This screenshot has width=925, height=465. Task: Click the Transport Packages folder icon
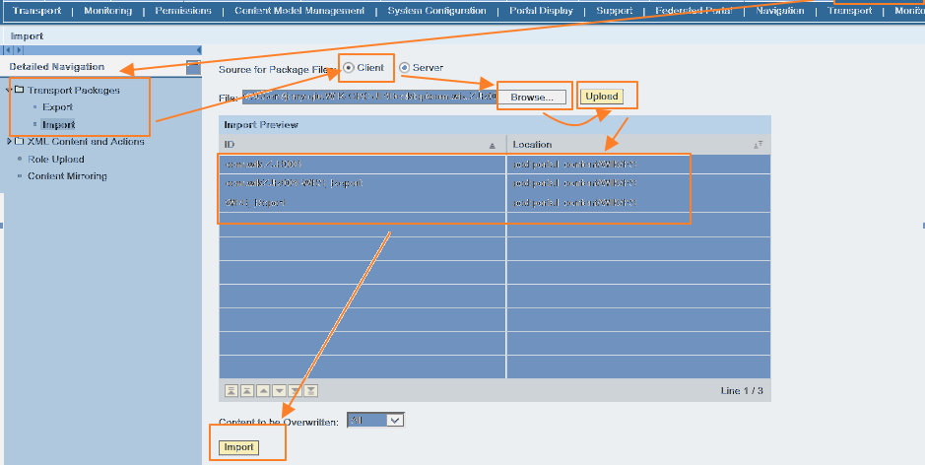coord(19,90)
